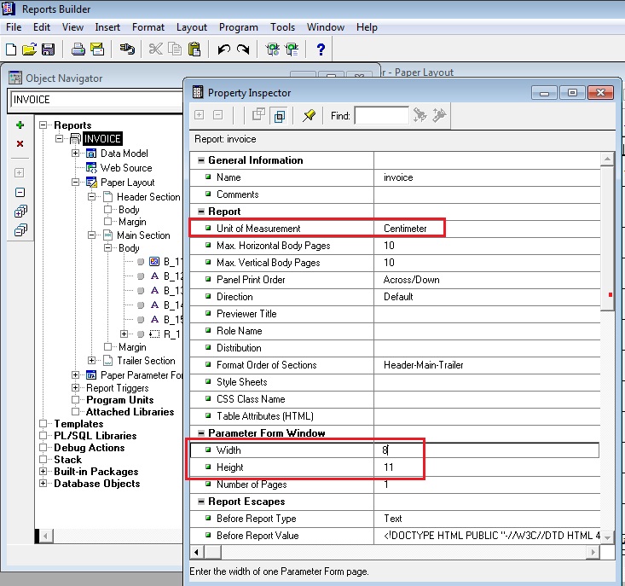The width and height of the screenshot is (625, 586).
Task: Expand the Trailer Section node
Action: click(x=92, y=361)
